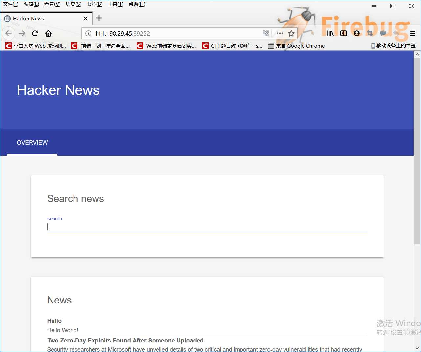Open bookmark 前端一到三年最全面...
The height and width of the screenshot is (352, 421).
point(101,46)
